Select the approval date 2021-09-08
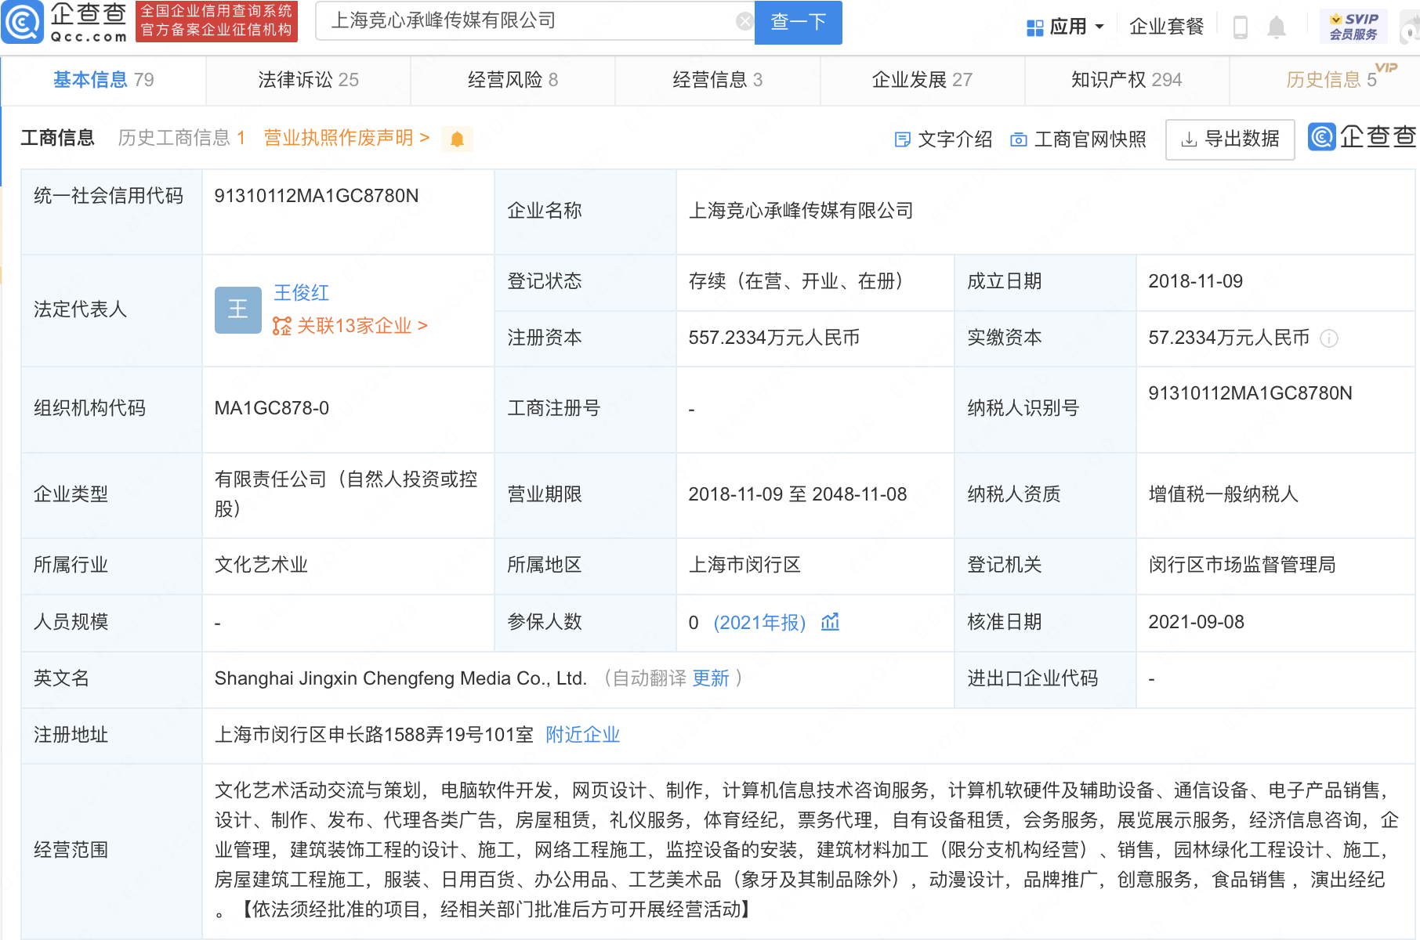Viewport: 1420px width, 940px height. (x=1196, y=622)
